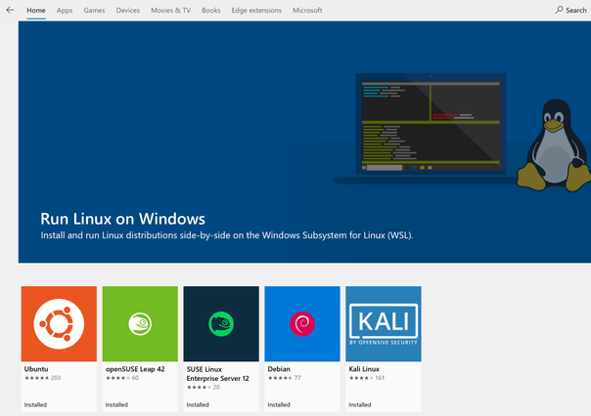Open the Devices tab
The width and height of the screenshot is (591, 416).
point(128,11)
